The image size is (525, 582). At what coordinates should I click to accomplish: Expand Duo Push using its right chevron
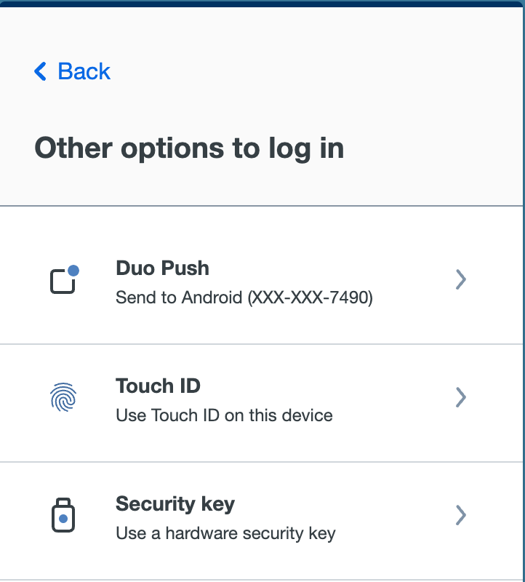(x=460, y=279)
